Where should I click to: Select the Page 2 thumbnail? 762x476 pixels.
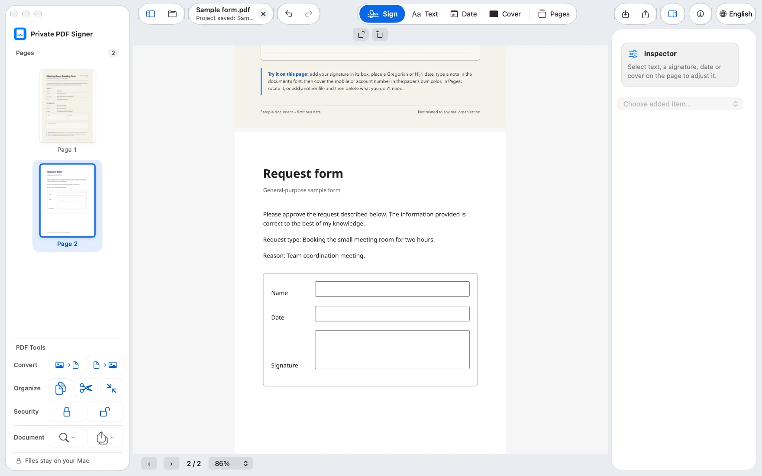[x=68, y=200]
